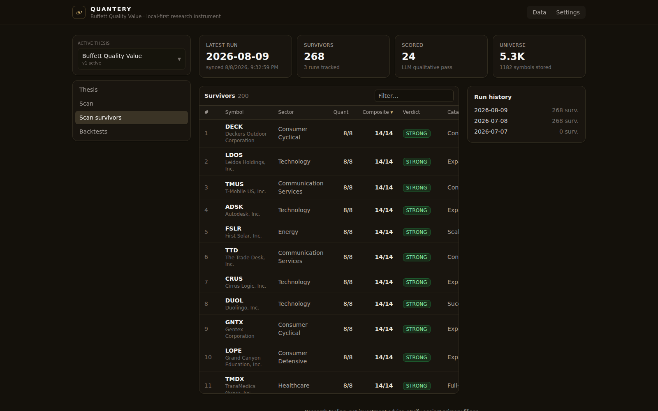Click the STRONG badge for FSLR
This screenshot has width=658, height=411.
[417, 232]
